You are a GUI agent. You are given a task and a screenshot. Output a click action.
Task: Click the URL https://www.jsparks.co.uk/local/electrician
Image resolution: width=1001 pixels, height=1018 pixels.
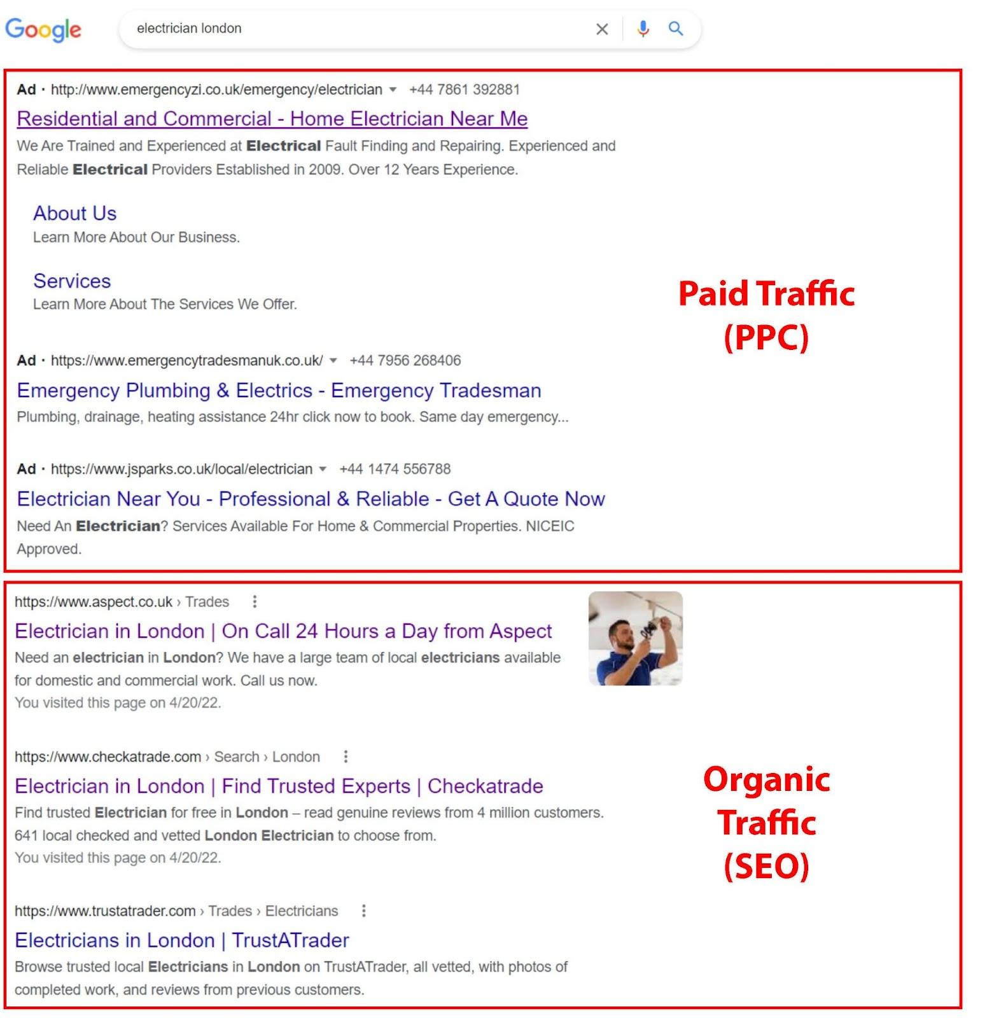point(182,470)
